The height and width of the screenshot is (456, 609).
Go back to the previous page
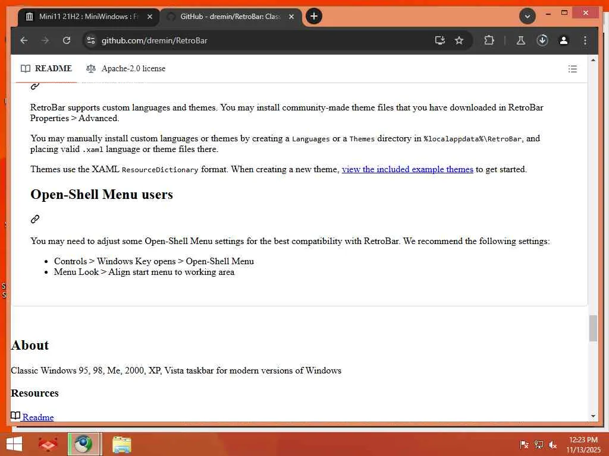click(x=24, y=40)
